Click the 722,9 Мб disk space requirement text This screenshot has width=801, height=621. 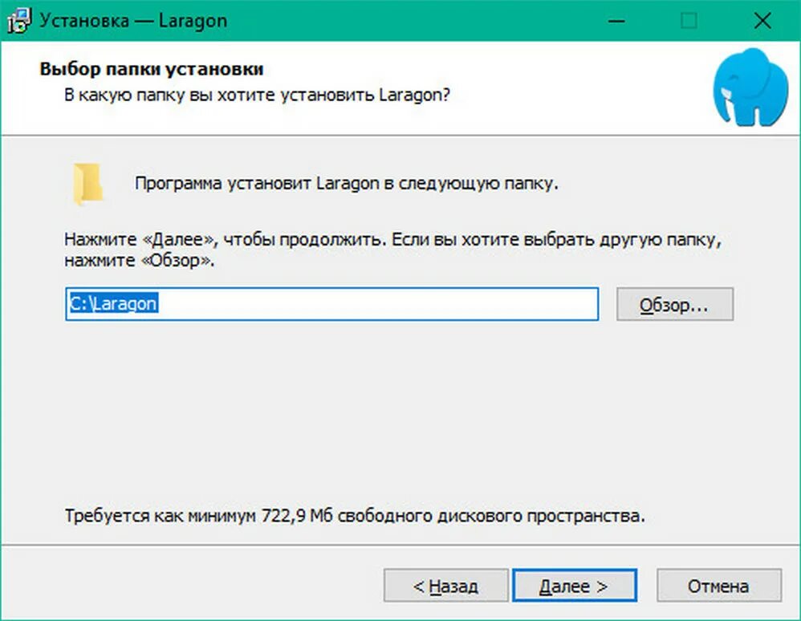355,516
